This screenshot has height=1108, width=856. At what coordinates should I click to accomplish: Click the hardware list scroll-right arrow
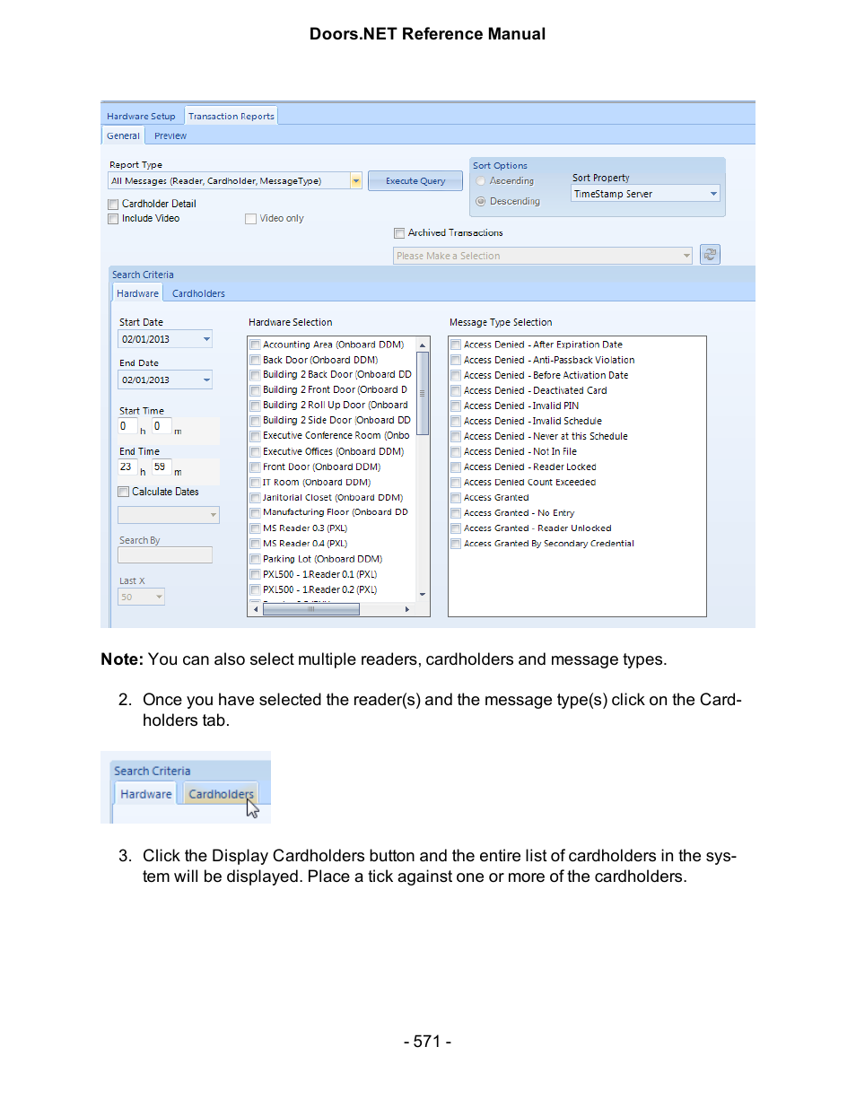(407, 609)
